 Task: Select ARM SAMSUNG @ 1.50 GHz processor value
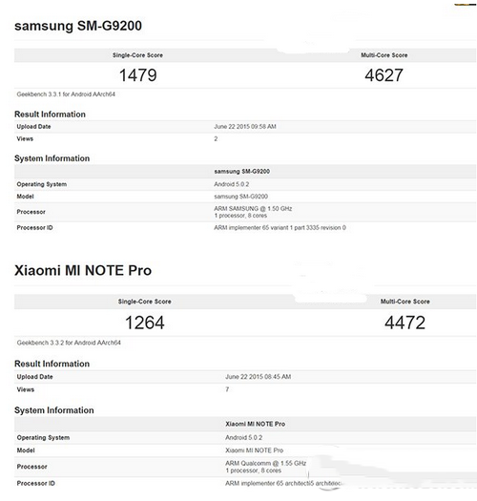pos(253,209)
